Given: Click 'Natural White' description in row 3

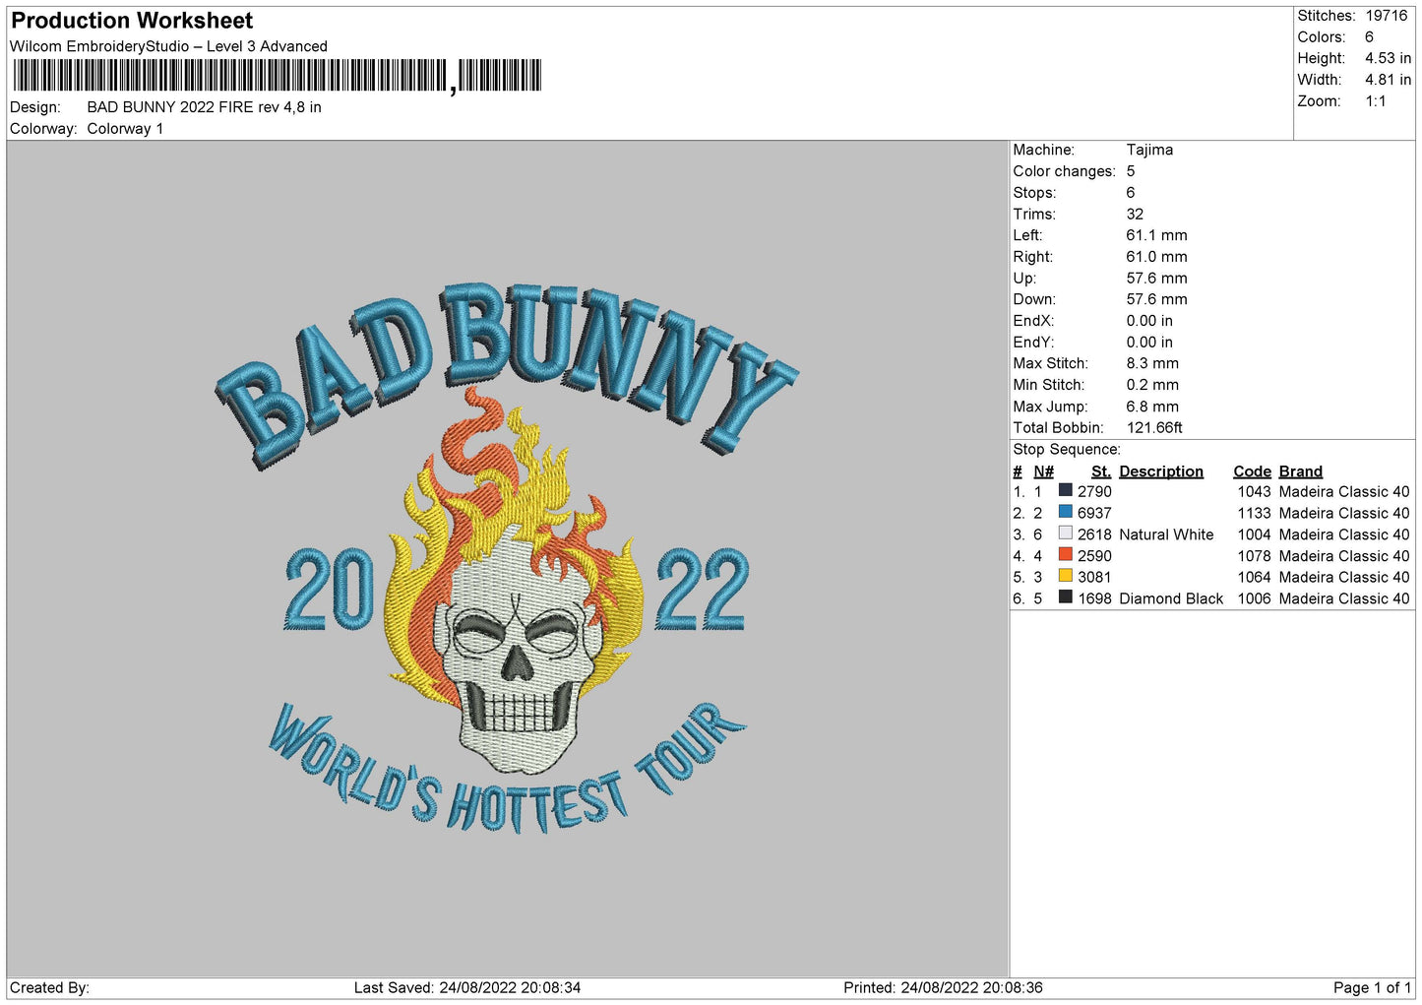Looking at the screenshot, I should coord(1166,534).
